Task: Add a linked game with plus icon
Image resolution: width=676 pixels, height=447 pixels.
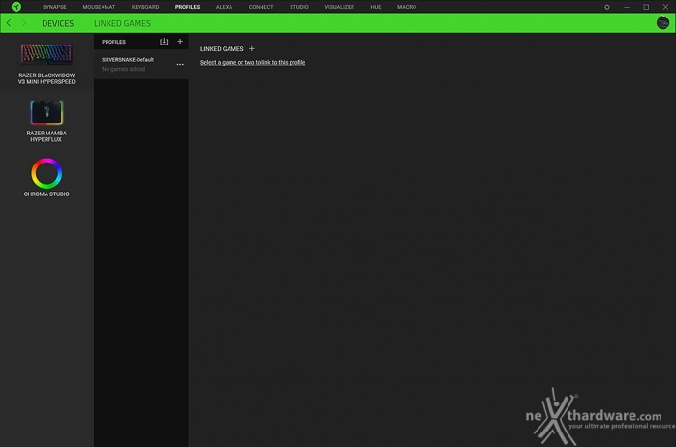Action: coord(252,49)
